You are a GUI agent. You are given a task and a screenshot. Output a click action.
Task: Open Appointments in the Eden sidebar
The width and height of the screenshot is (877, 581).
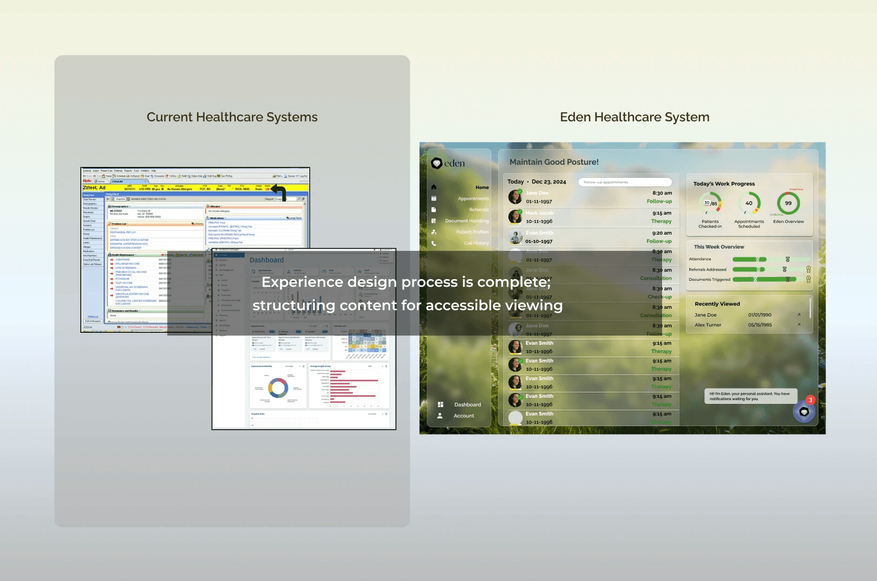click(473, 198)
